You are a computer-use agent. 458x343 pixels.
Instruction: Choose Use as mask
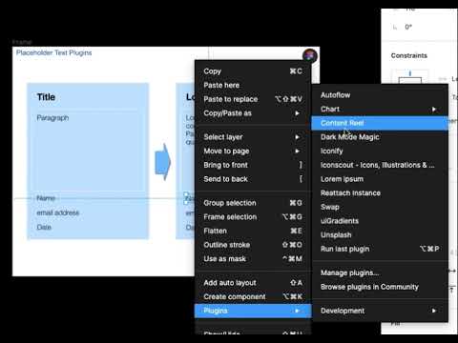click(253, 258)
